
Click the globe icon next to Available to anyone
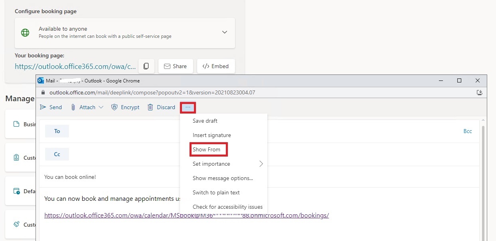coord(26,32)
